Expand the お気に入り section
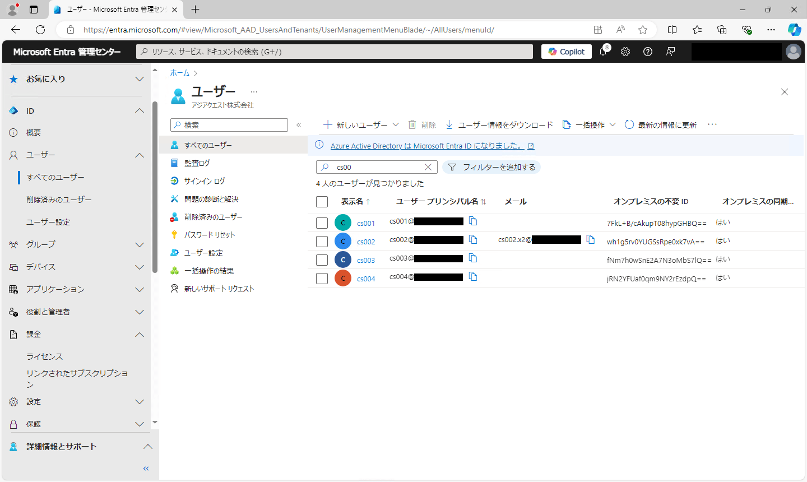 (140, 79)
